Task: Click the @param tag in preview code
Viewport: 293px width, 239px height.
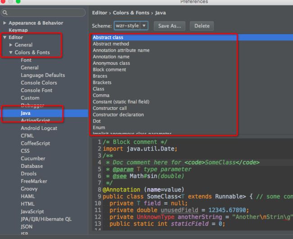Action: [x=123, y=169]
